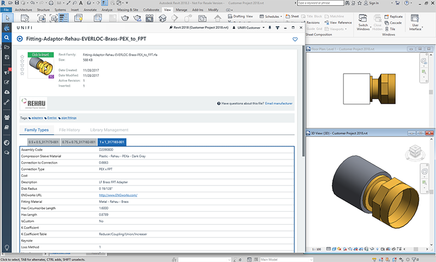Viewport: 436px width, 262px height.
Task: Click Print in the Quick Access Toolbar
Action: pyautogui.click(x=51, y=3)
